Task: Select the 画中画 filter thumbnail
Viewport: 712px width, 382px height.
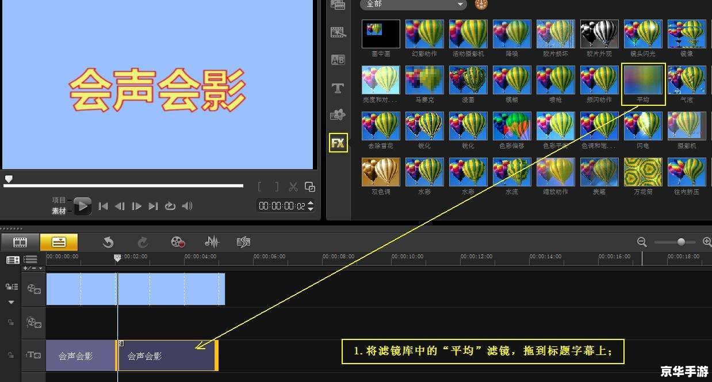Action: [x=381, y=34]
